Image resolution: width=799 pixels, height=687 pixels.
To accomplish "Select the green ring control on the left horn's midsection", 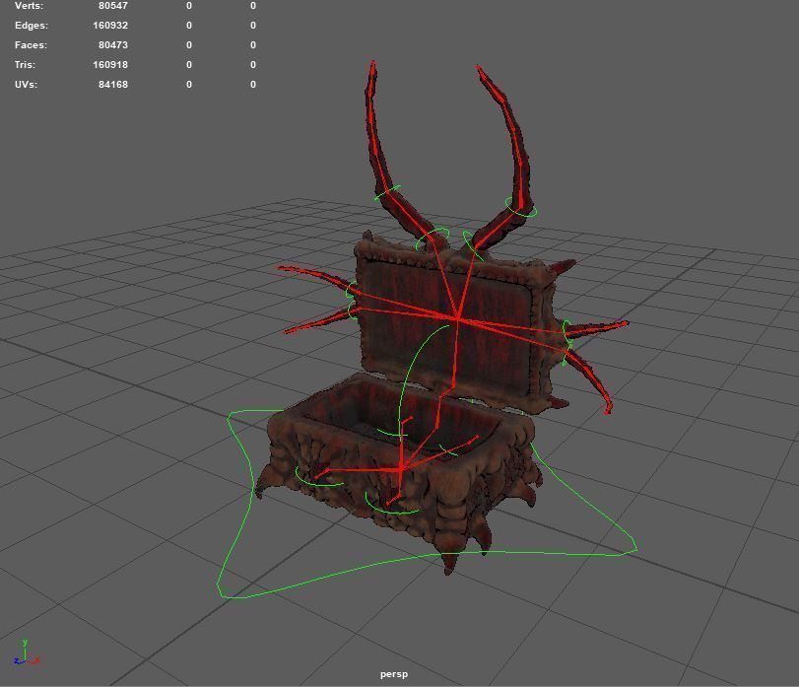I will point(388,192).
